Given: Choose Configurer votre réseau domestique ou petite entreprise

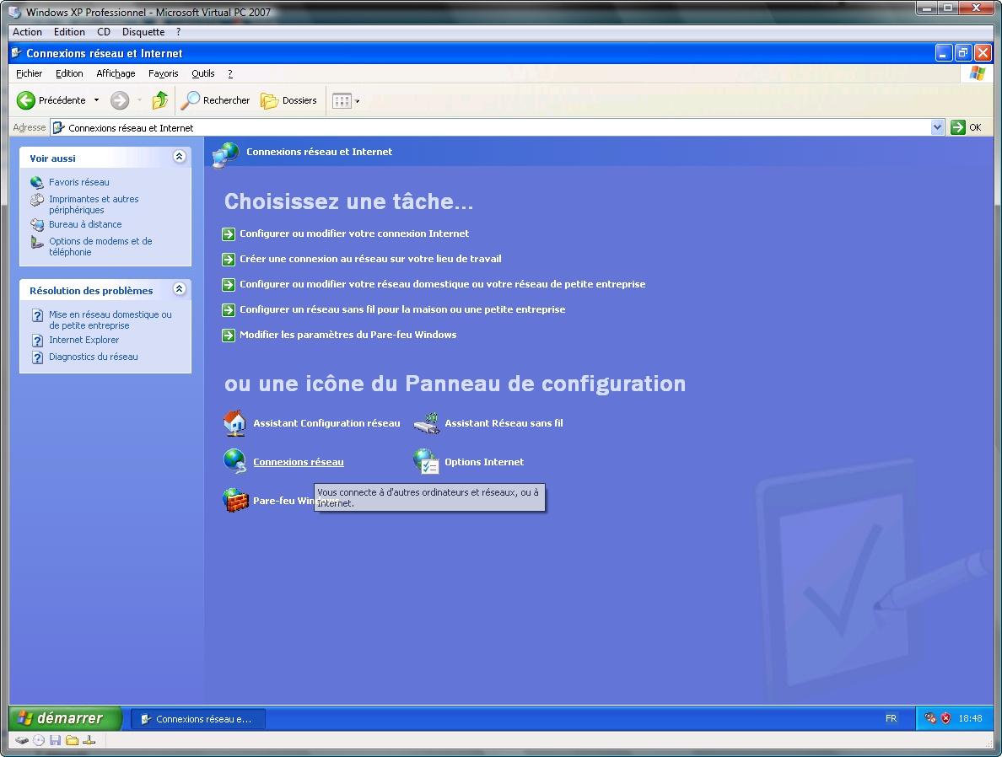Looking at the screenshot, I should click(x=442, y=284).
